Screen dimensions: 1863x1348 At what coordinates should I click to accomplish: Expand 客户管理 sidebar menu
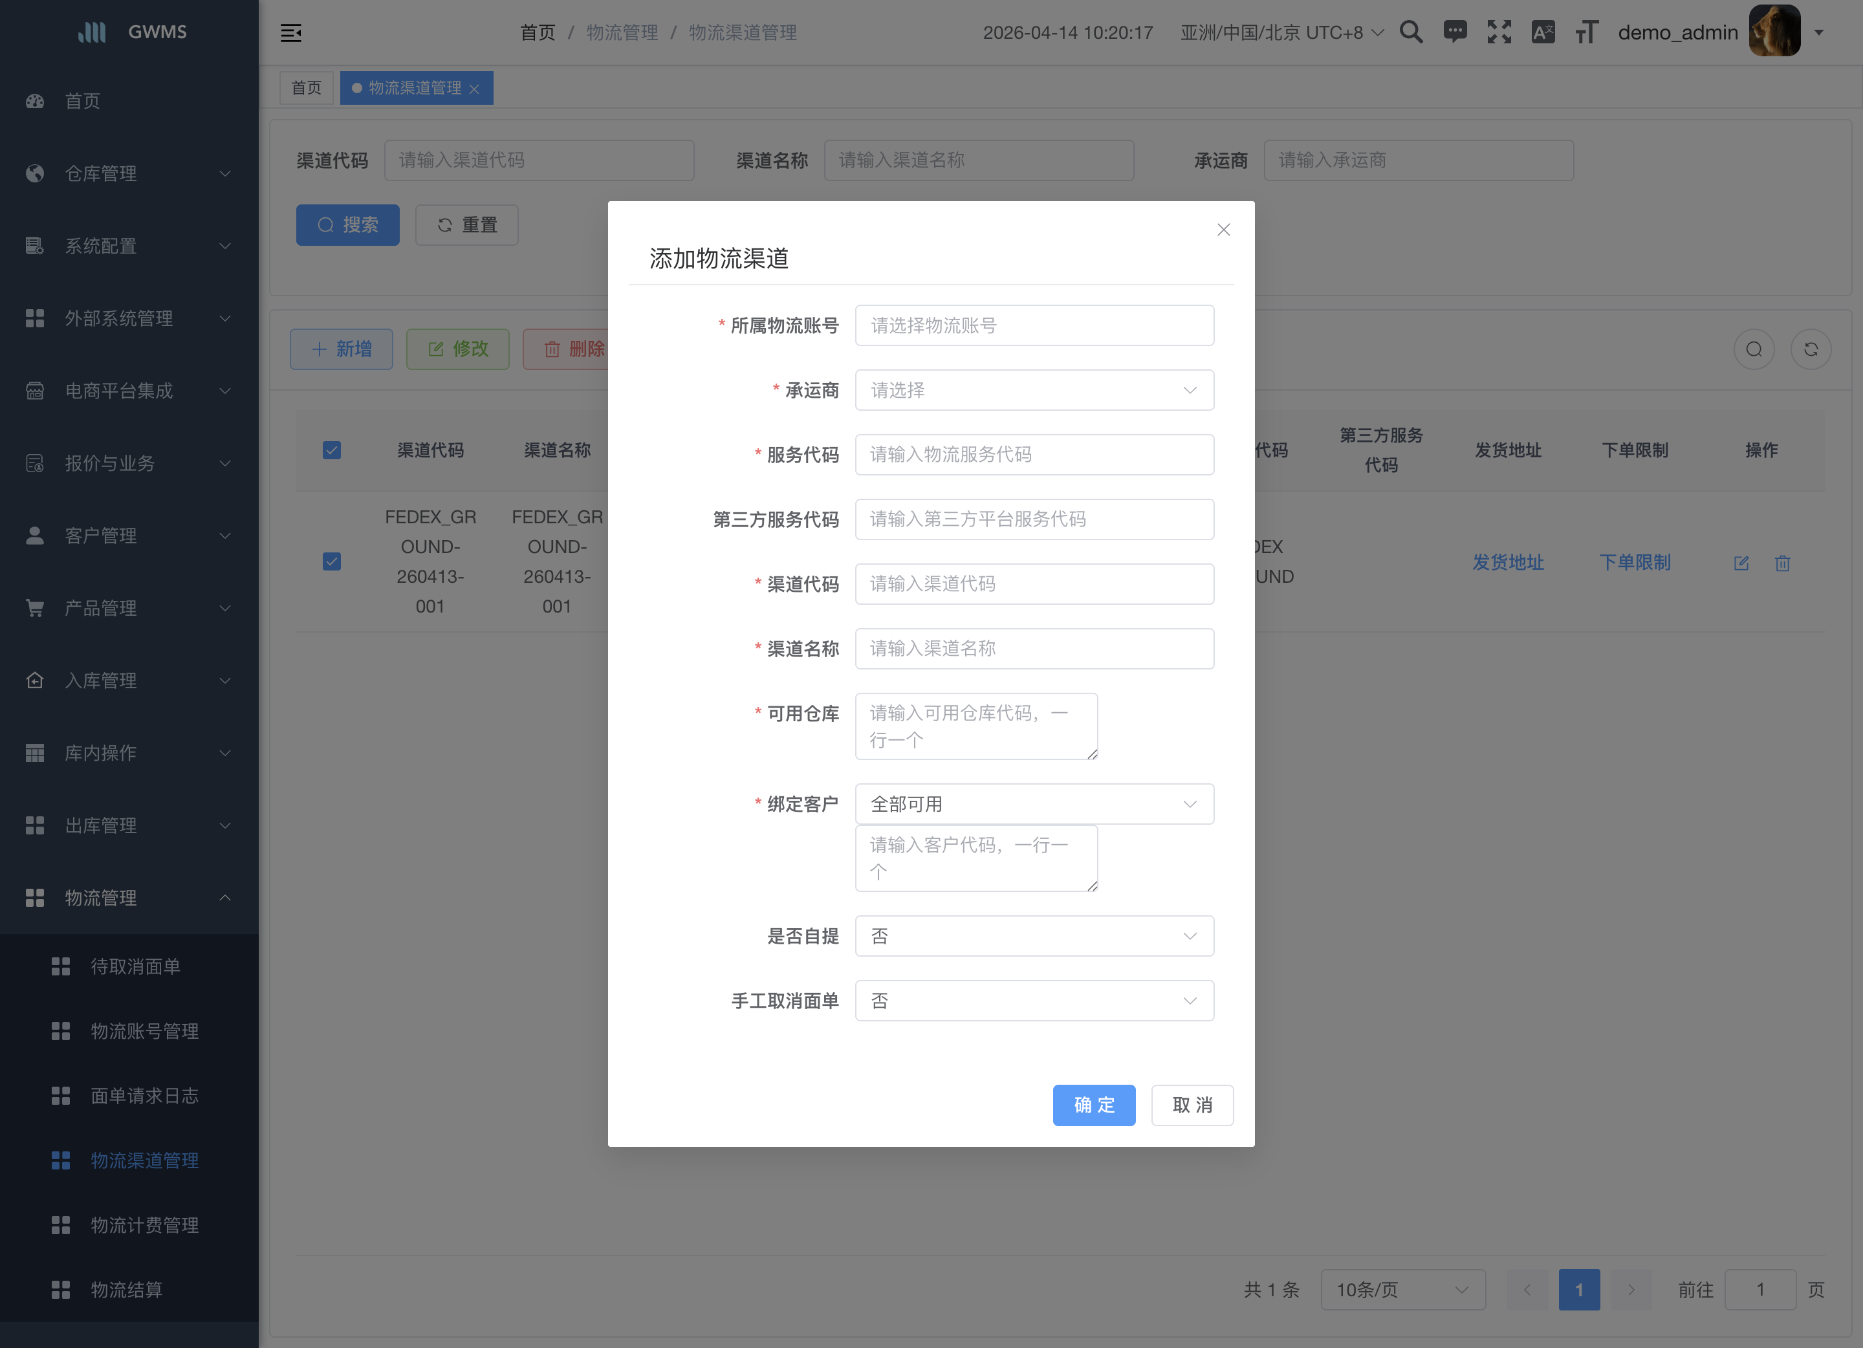pyautogui.click(x=129, y=536)
